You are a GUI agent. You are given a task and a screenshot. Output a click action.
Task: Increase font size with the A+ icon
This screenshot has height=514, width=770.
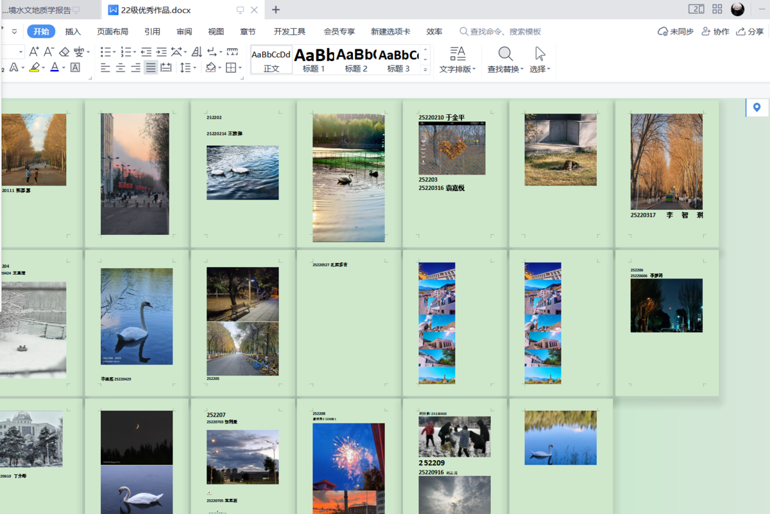pyautogui.click(x=35, y=52)
